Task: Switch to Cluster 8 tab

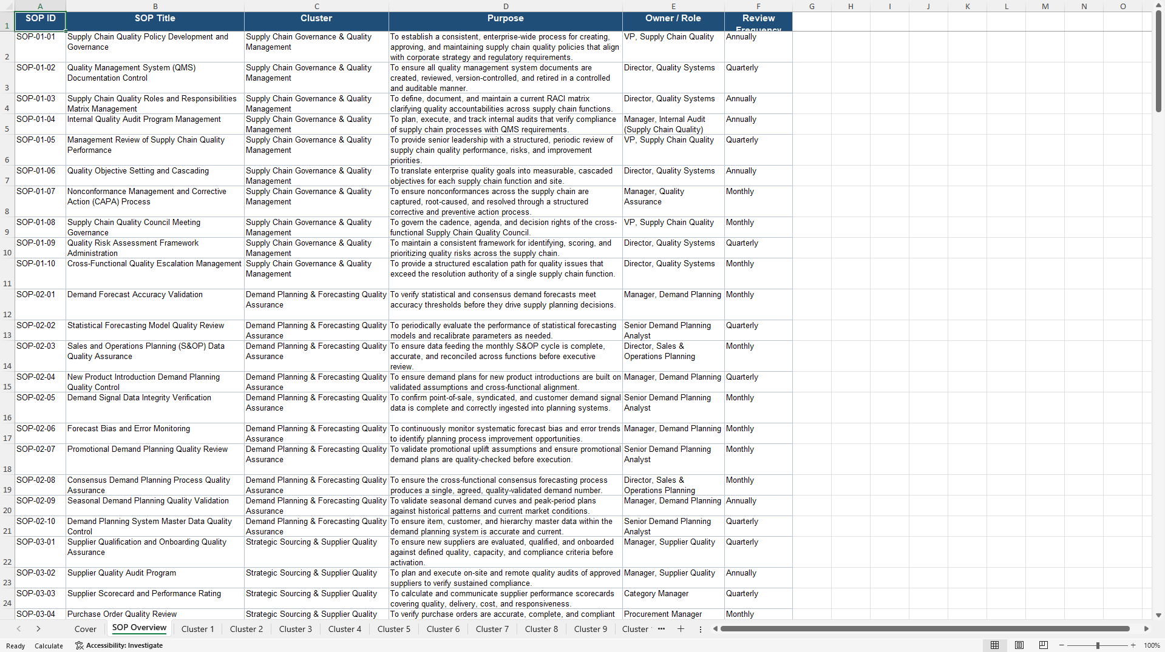Action: 542,629
